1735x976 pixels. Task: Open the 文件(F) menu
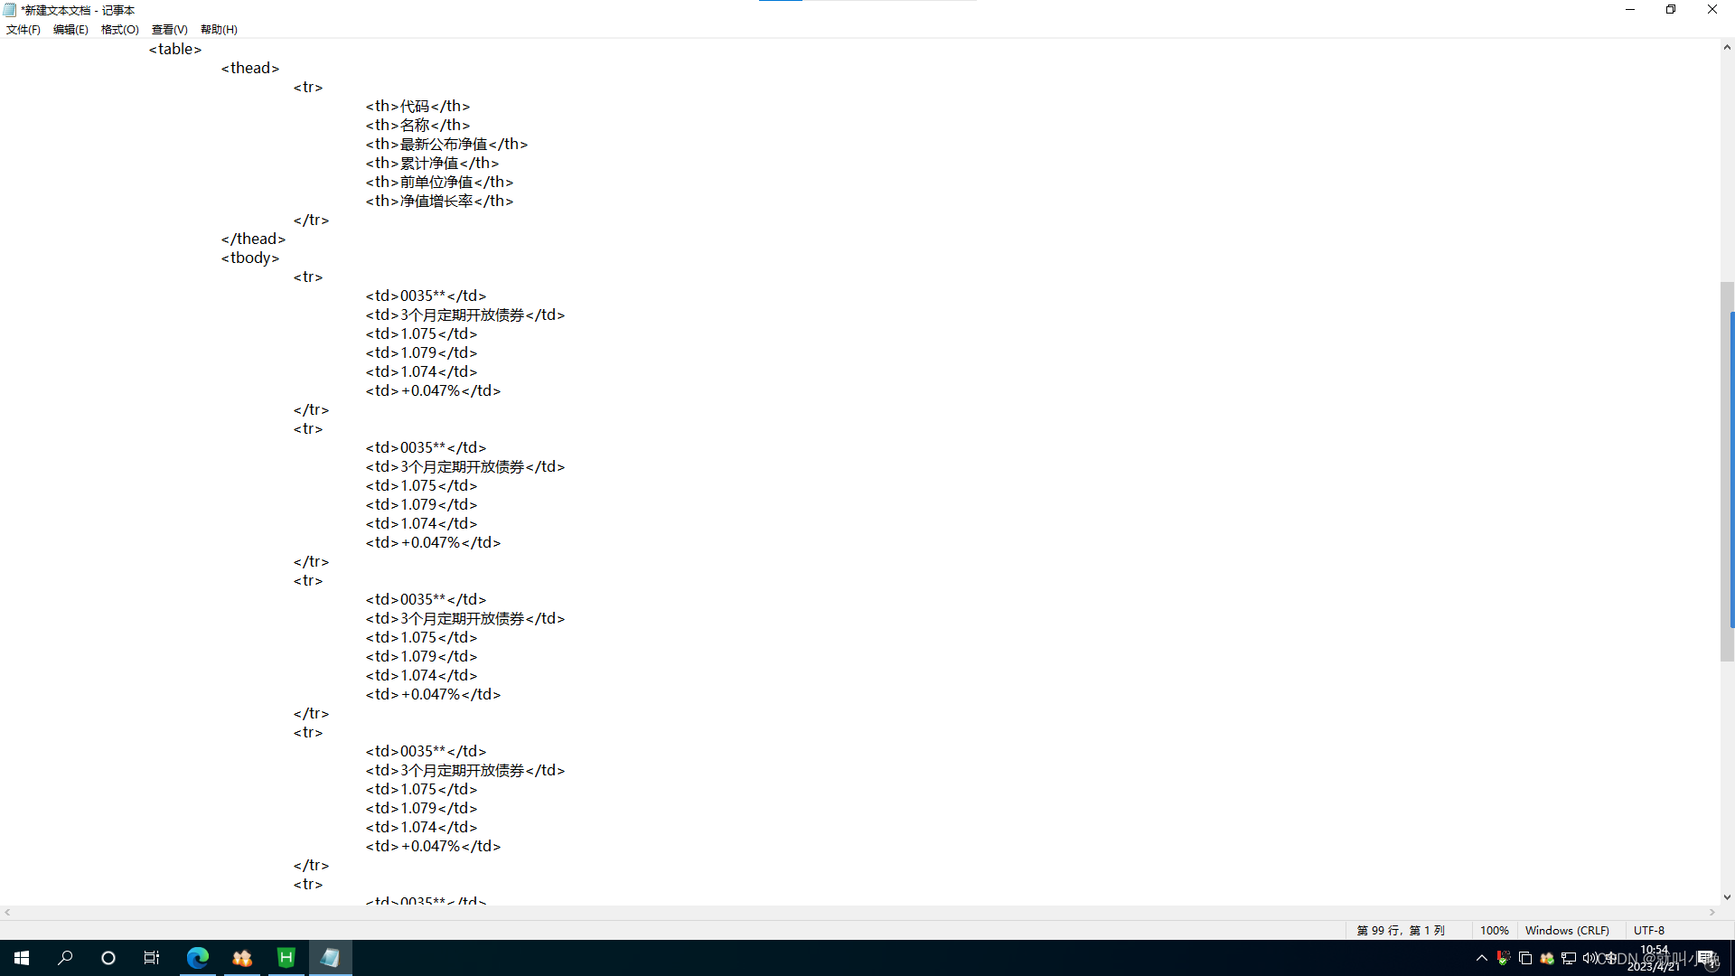[x=23, y=30]
